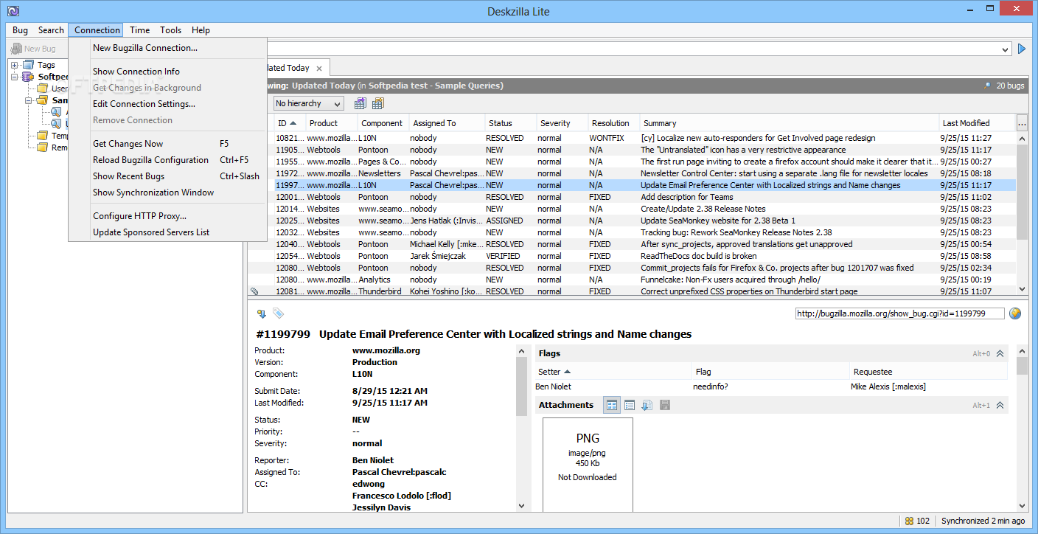Open the Time menu
Viewport: 1038px width, 534px height.
139,30
